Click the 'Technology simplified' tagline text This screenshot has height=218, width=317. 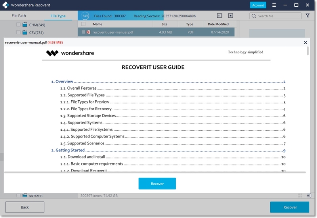(x=245, y=52)
